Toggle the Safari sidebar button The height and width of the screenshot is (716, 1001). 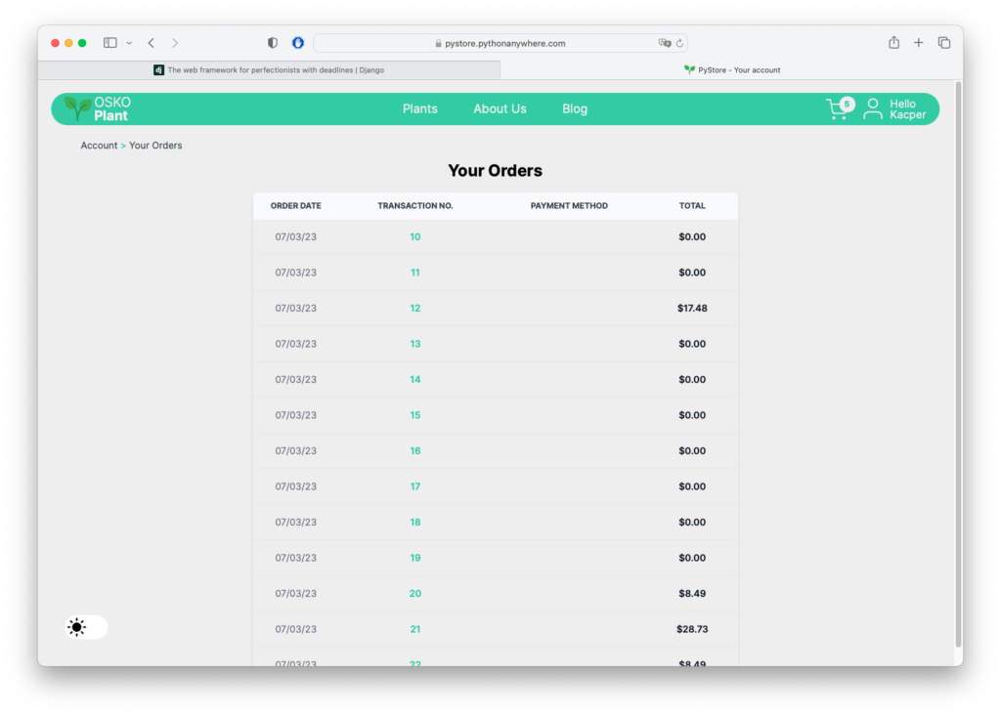pyautogui.click(x=109, y=43)
